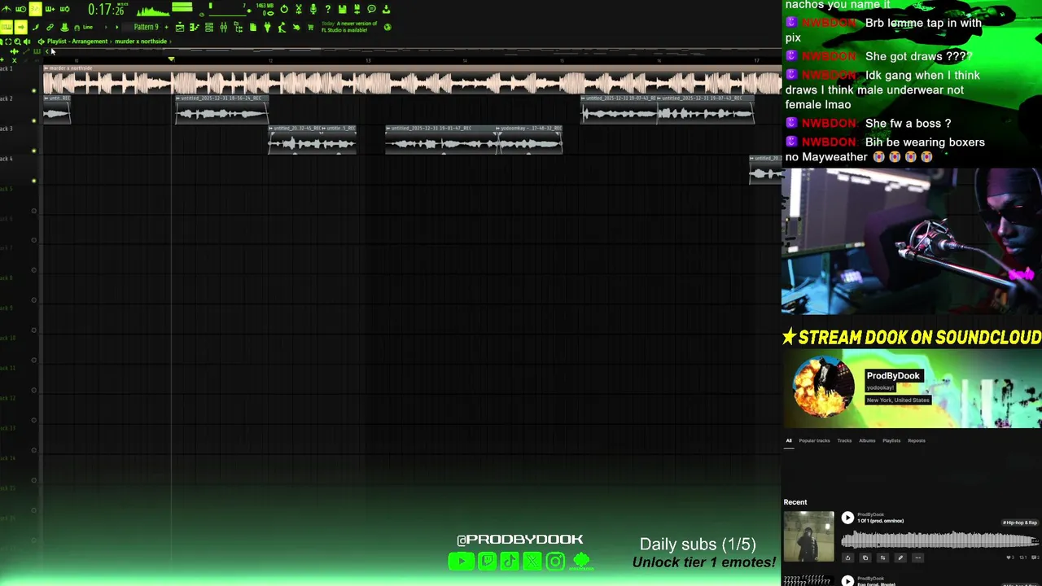
Task: Open SoundCloud 'Tracks' tab
Action: [x=844, y=440]
